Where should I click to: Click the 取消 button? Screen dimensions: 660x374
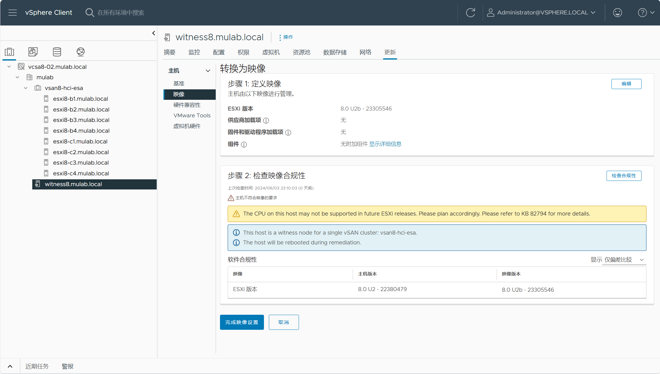[x=284, y=322]
